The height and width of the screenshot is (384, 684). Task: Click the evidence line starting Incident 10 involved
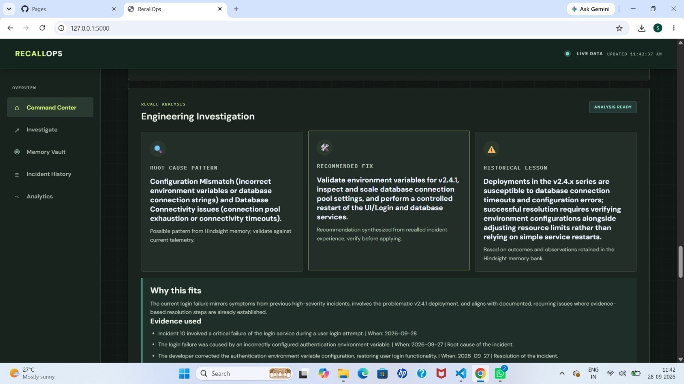[x=287, y=334]
